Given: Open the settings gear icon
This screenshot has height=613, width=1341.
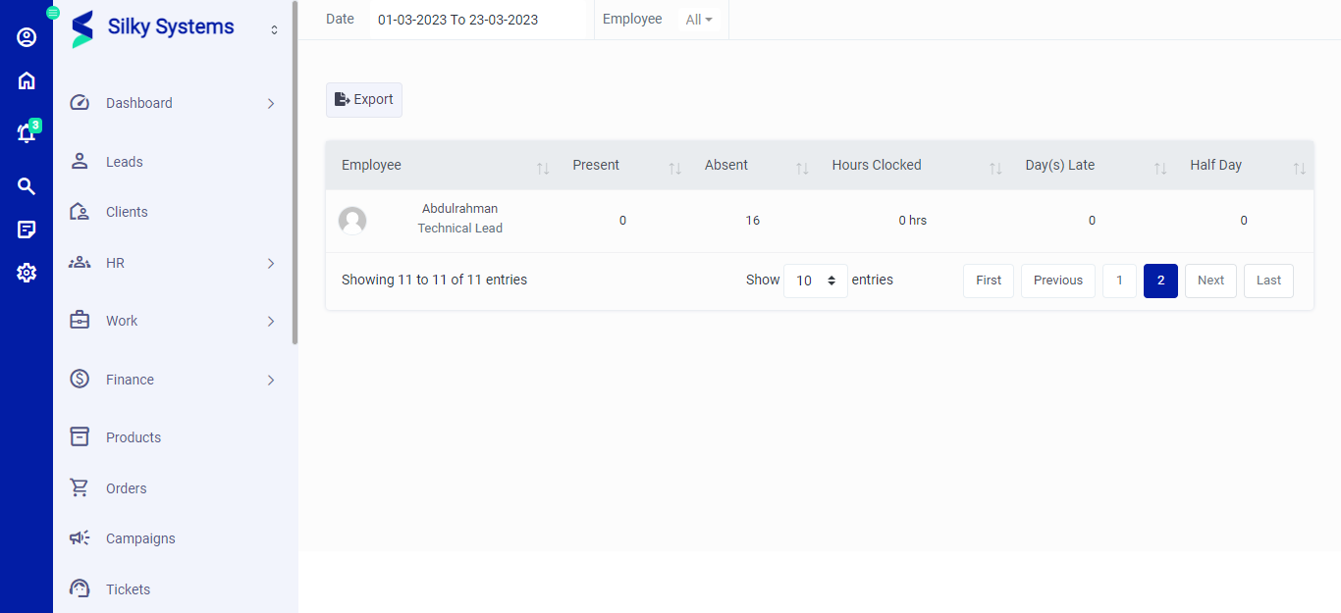Looking at the screenshot, I should pos(27,273).
